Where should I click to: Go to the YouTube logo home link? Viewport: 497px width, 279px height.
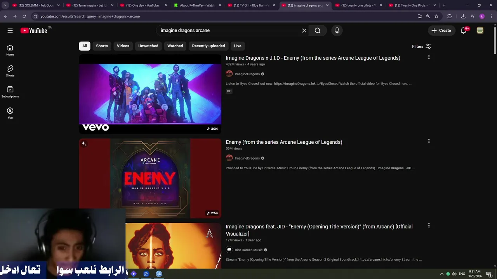point(34,31)
